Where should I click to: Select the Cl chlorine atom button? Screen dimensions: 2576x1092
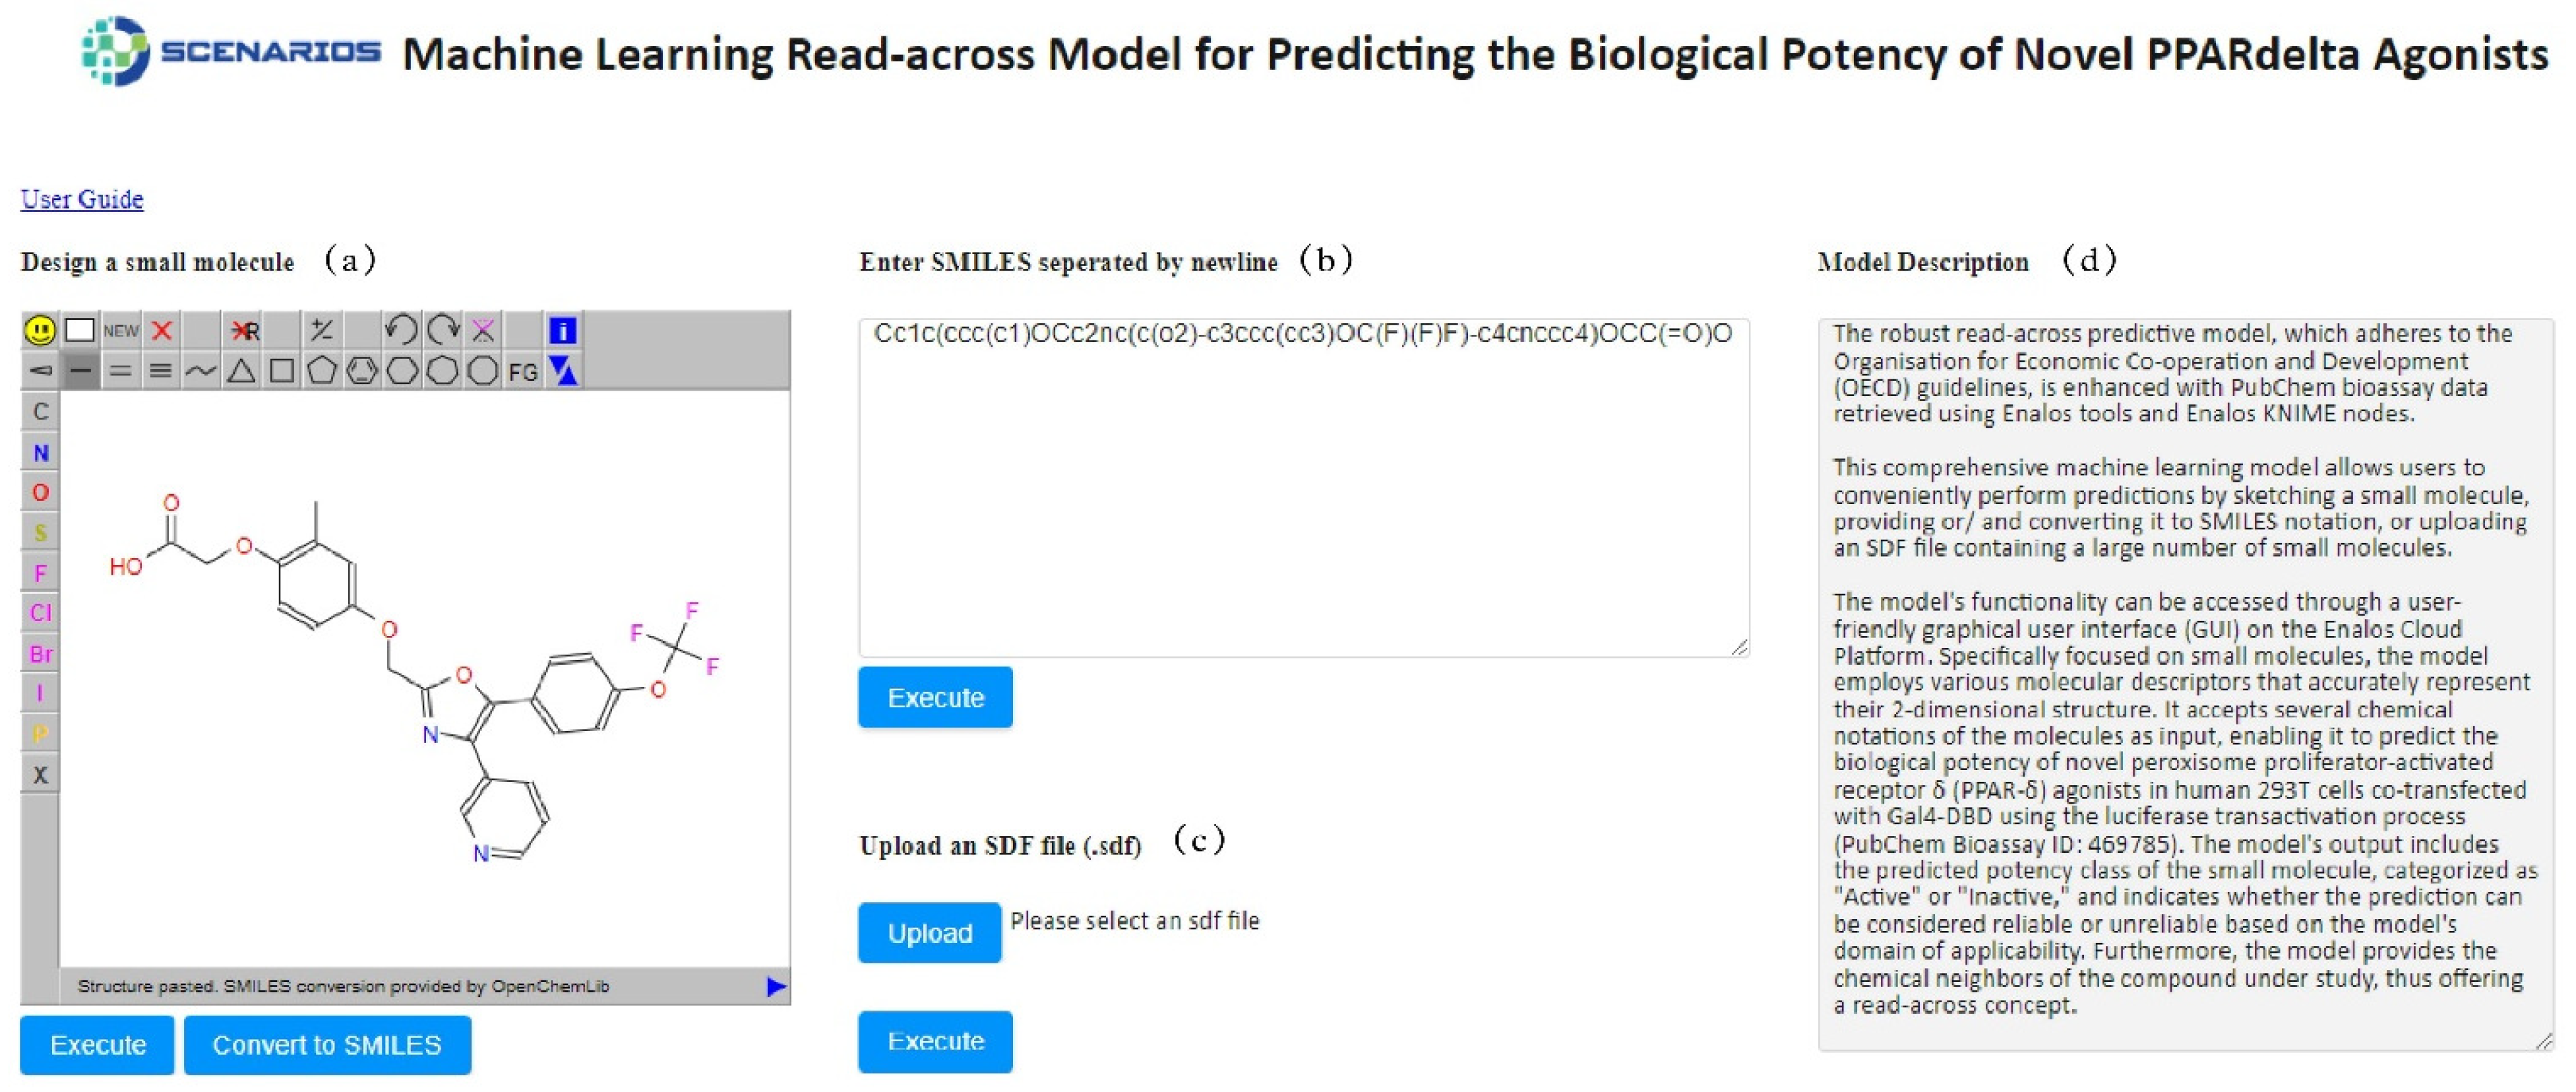tap(40, 614)
